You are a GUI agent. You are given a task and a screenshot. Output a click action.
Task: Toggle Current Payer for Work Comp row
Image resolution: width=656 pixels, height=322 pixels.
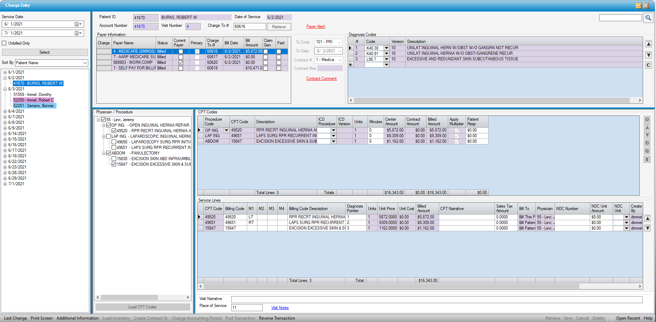click(x=181, y=63)
